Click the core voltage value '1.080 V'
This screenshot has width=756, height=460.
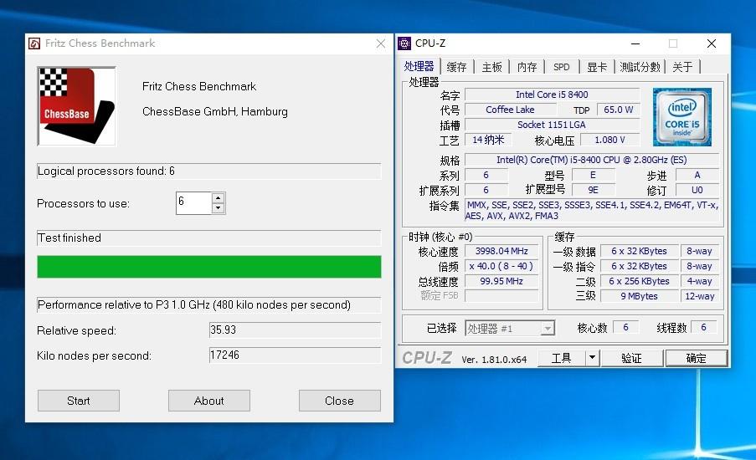pyautogui.click(x=610, y=140)
